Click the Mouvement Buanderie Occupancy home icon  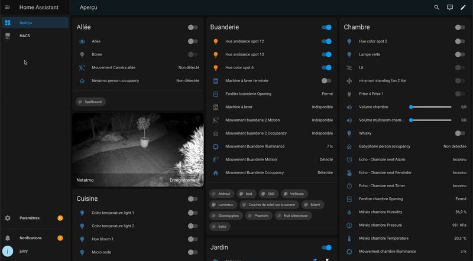[x=216, y=172]
